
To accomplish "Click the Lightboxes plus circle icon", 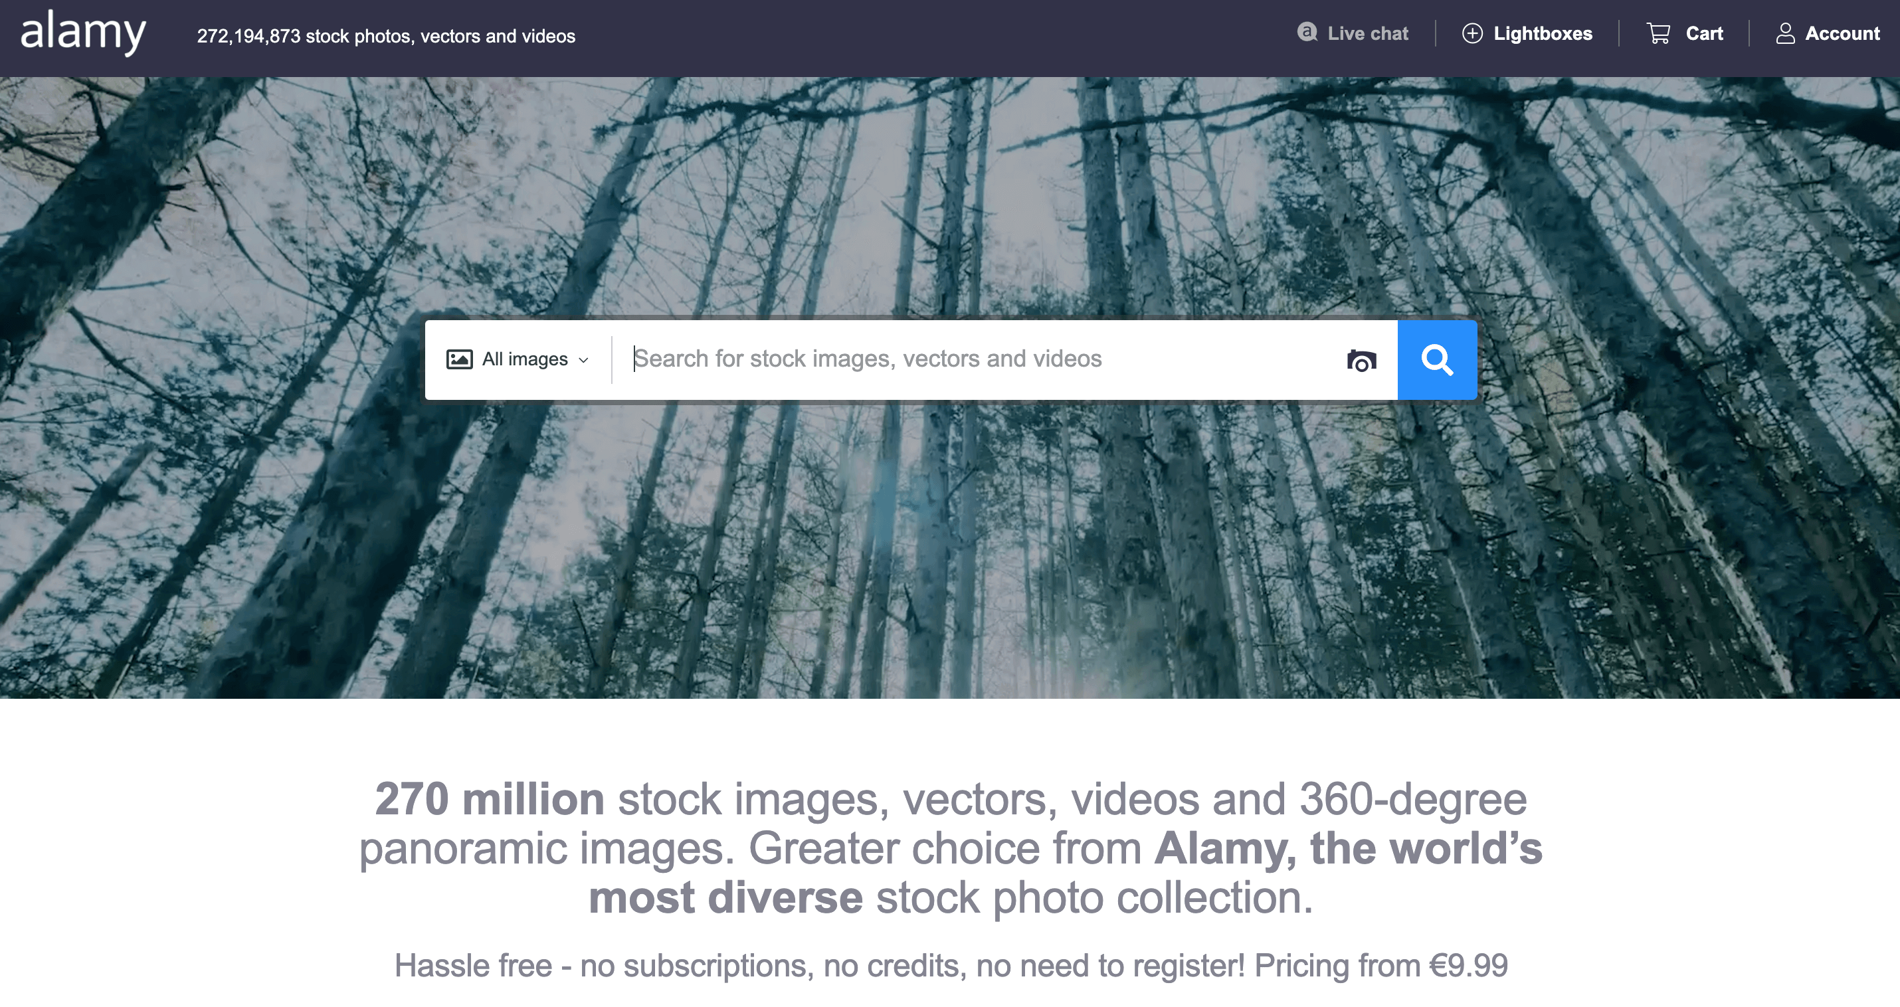I will pos(1472,34).
